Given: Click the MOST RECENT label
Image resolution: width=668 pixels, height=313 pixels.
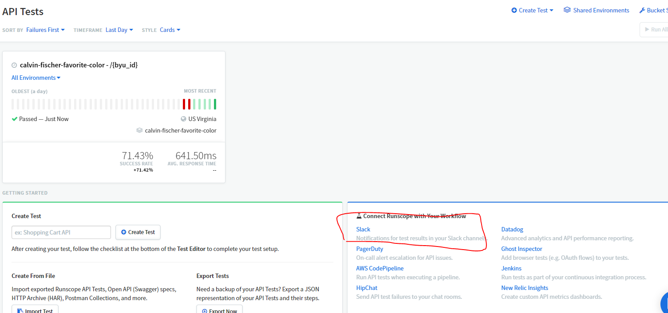Looking at the screenshot, I should pos(200,91).
